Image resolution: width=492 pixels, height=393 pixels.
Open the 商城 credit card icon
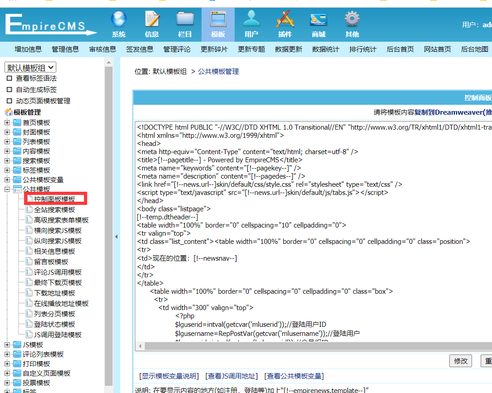tap(319, 20)
